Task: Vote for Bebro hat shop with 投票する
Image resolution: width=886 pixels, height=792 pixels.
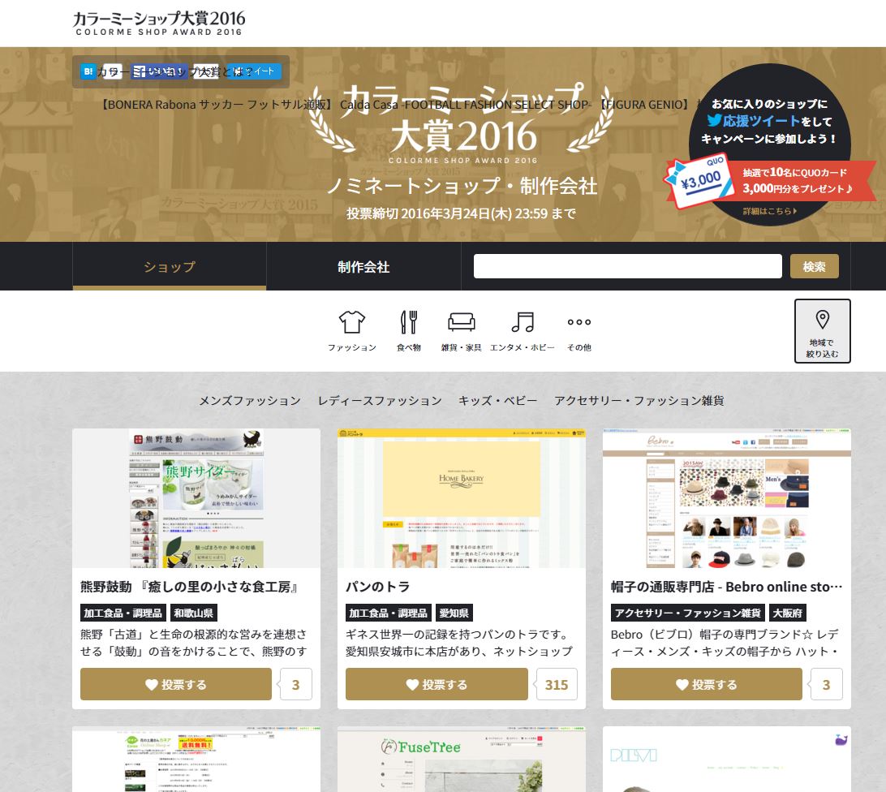Action: tap(707, 684)
